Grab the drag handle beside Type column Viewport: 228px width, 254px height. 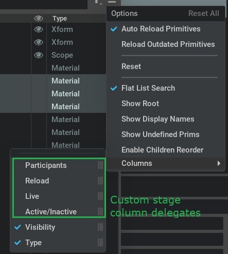(x=100, y=243)
